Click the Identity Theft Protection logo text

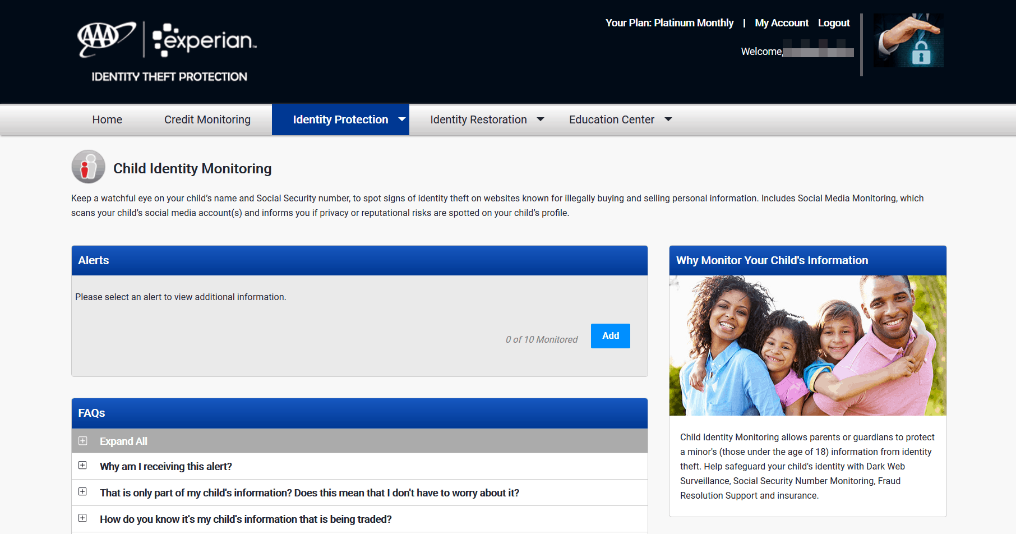[168, 76]
